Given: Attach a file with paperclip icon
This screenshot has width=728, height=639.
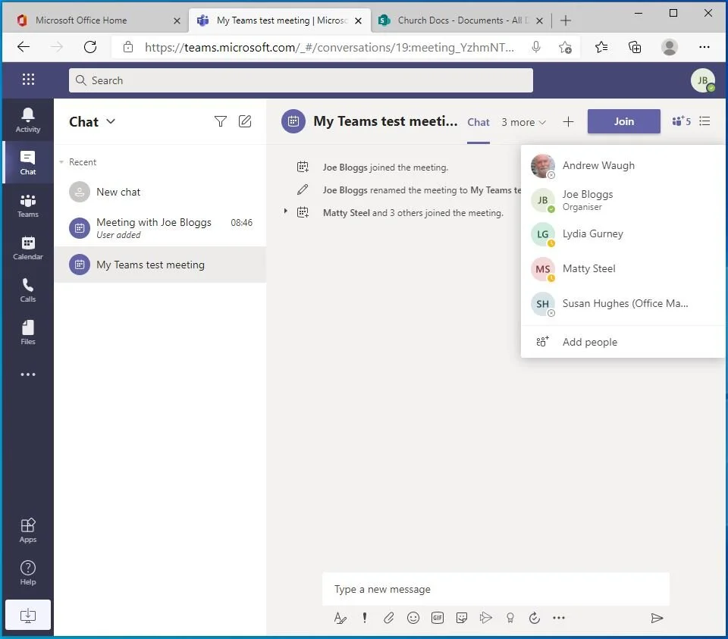Looking at the screenshot, I should 388,618.
